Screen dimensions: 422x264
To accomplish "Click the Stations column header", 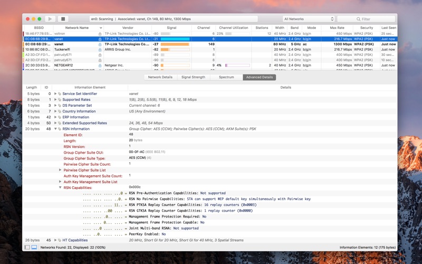I will point(262,28).
